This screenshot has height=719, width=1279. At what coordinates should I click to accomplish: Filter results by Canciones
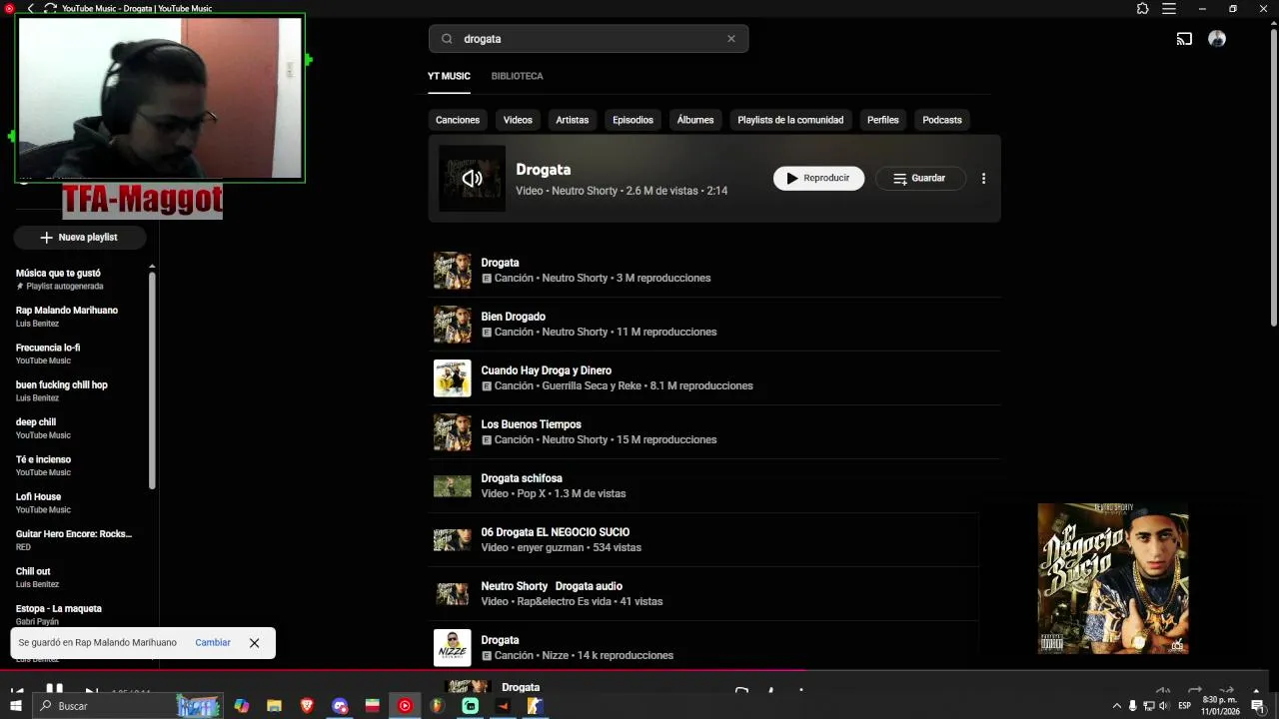pyautogui.click(x=458, y=120)
